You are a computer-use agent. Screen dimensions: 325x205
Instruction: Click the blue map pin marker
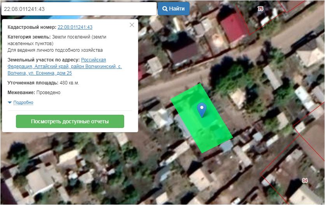coord(202,110)
